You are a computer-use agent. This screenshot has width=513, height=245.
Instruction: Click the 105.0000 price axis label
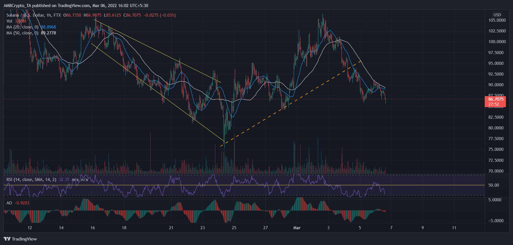pyautogui.click(x=497, y=20)
